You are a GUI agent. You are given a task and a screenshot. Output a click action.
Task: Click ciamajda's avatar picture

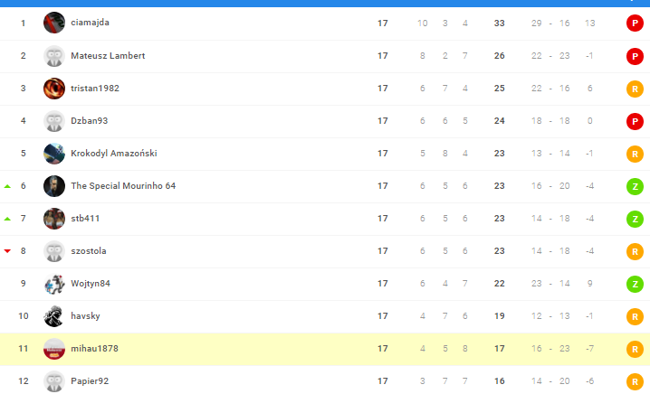[54, 23]
